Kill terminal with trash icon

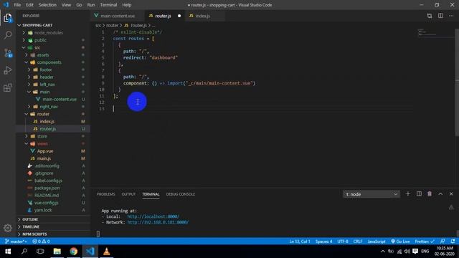pos(430,194)
